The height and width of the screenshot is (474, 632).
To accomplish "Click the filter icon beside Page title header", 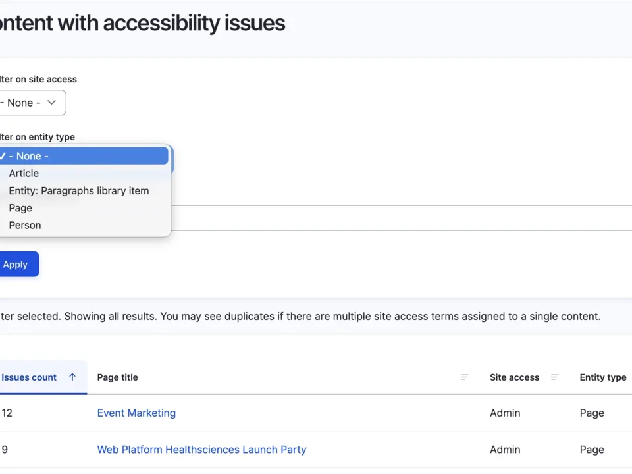I will 465,377.
